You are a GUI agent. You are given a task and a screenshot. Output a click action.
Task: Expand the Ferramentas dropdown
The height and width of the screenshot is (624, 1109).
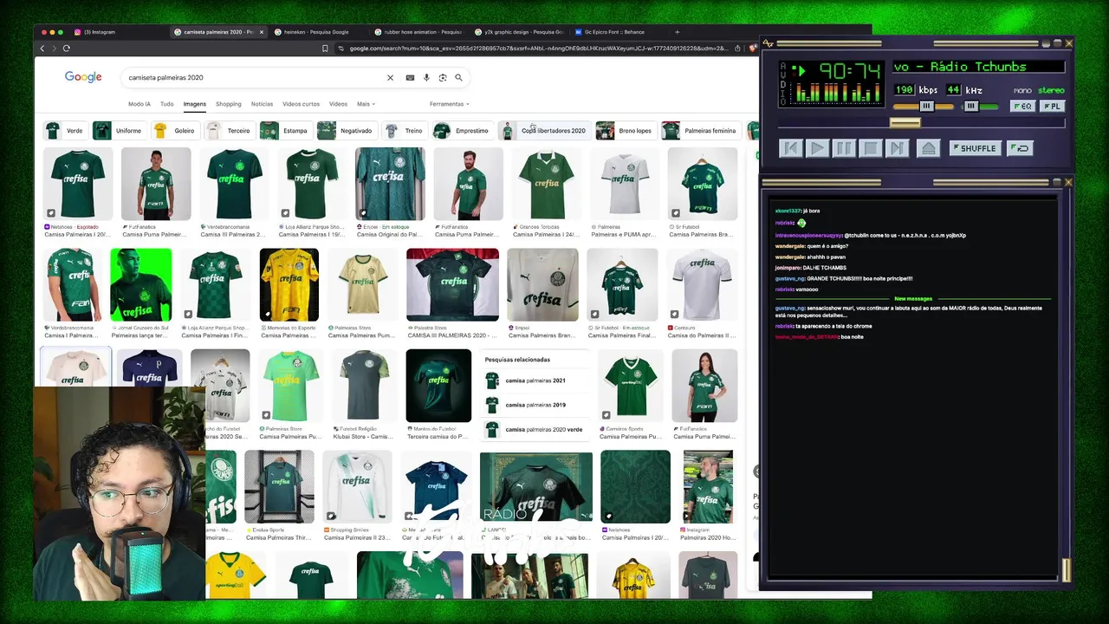point(449,104)
